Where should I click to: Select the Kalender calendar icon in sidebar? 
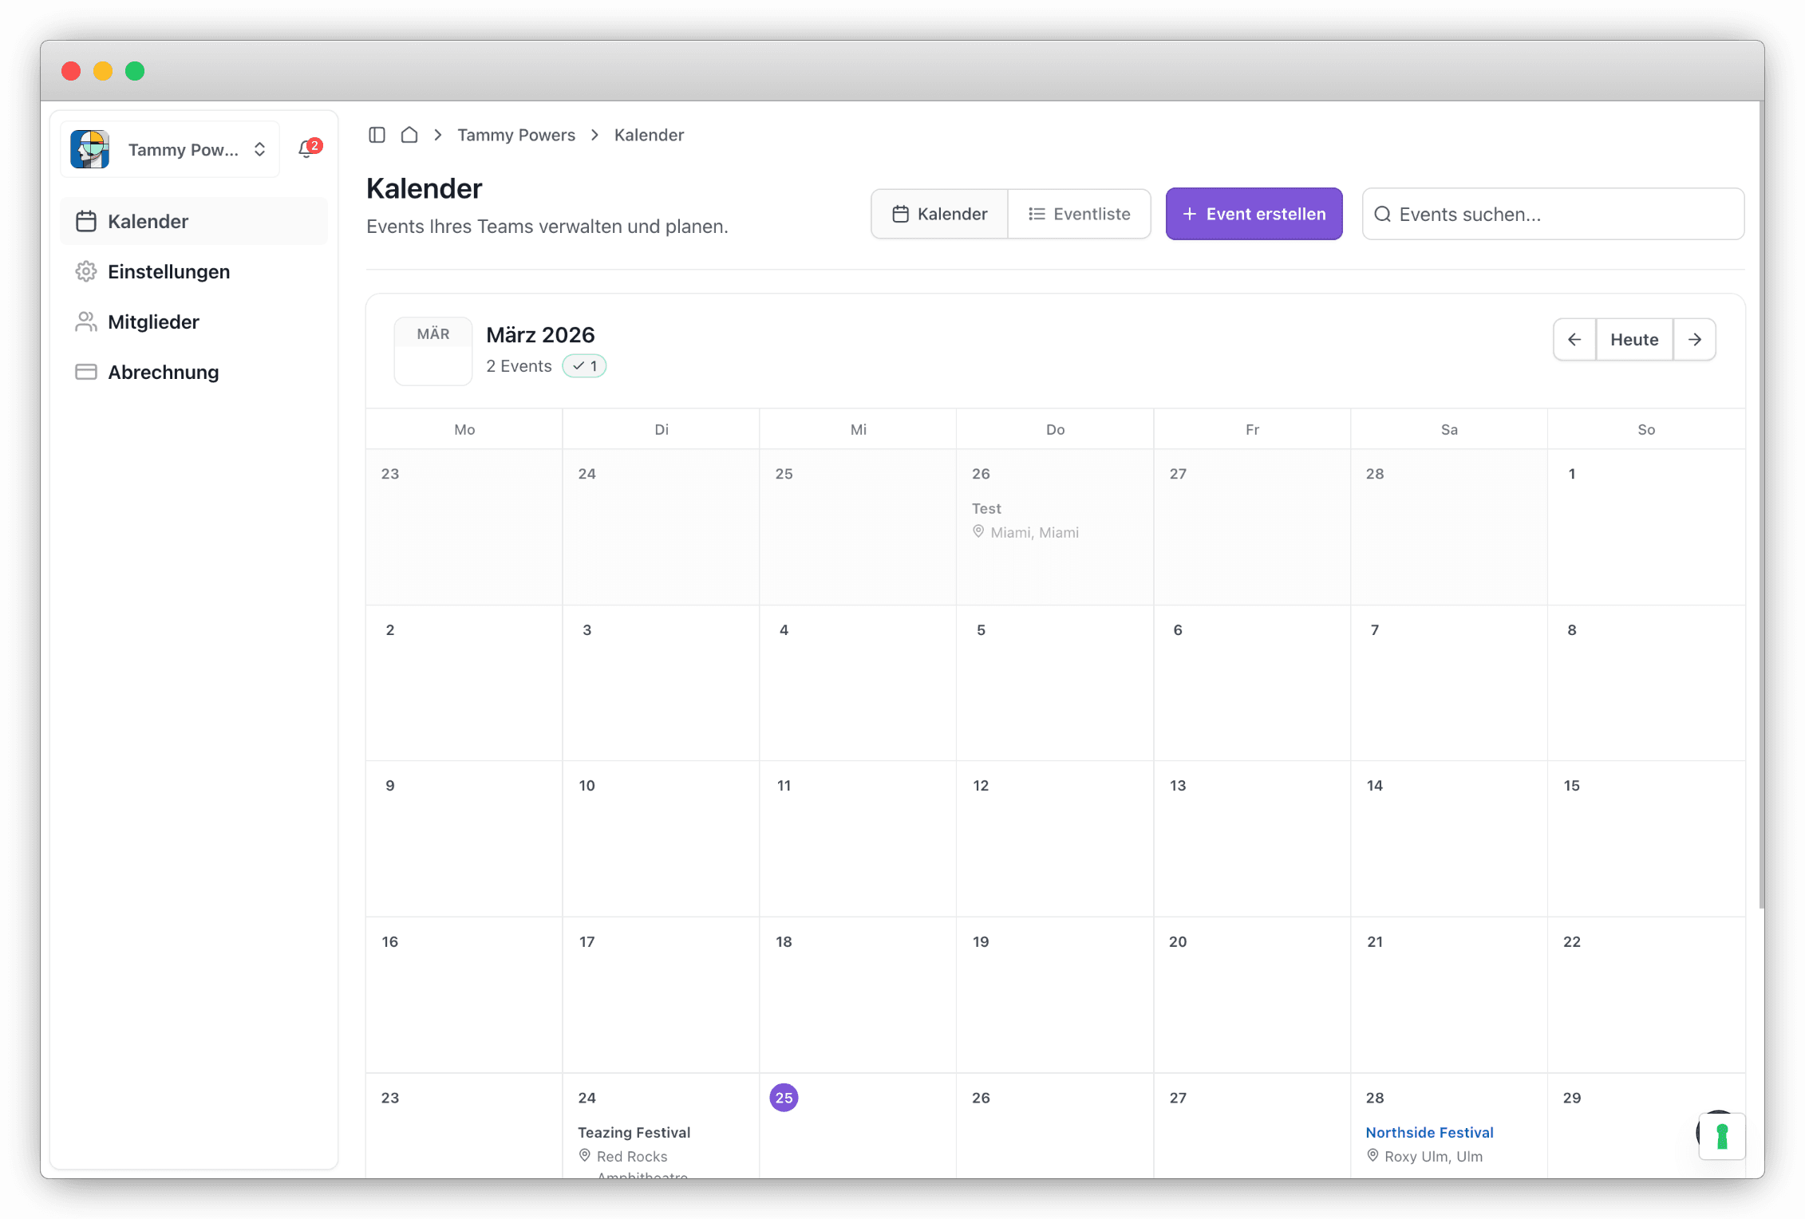[86, 221]
